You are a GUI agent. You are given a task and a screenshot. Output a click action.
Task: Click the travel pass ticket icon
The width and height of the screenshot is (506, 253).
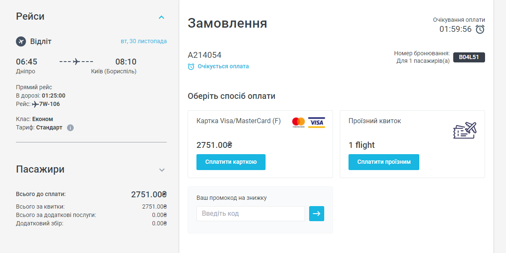pos(465,130)
